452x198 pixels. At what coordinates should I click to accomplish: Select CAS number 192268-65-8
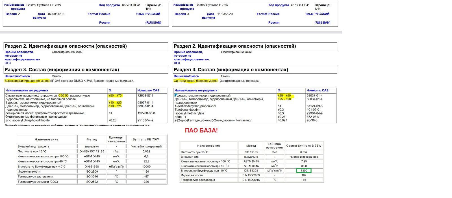point(146,113)
